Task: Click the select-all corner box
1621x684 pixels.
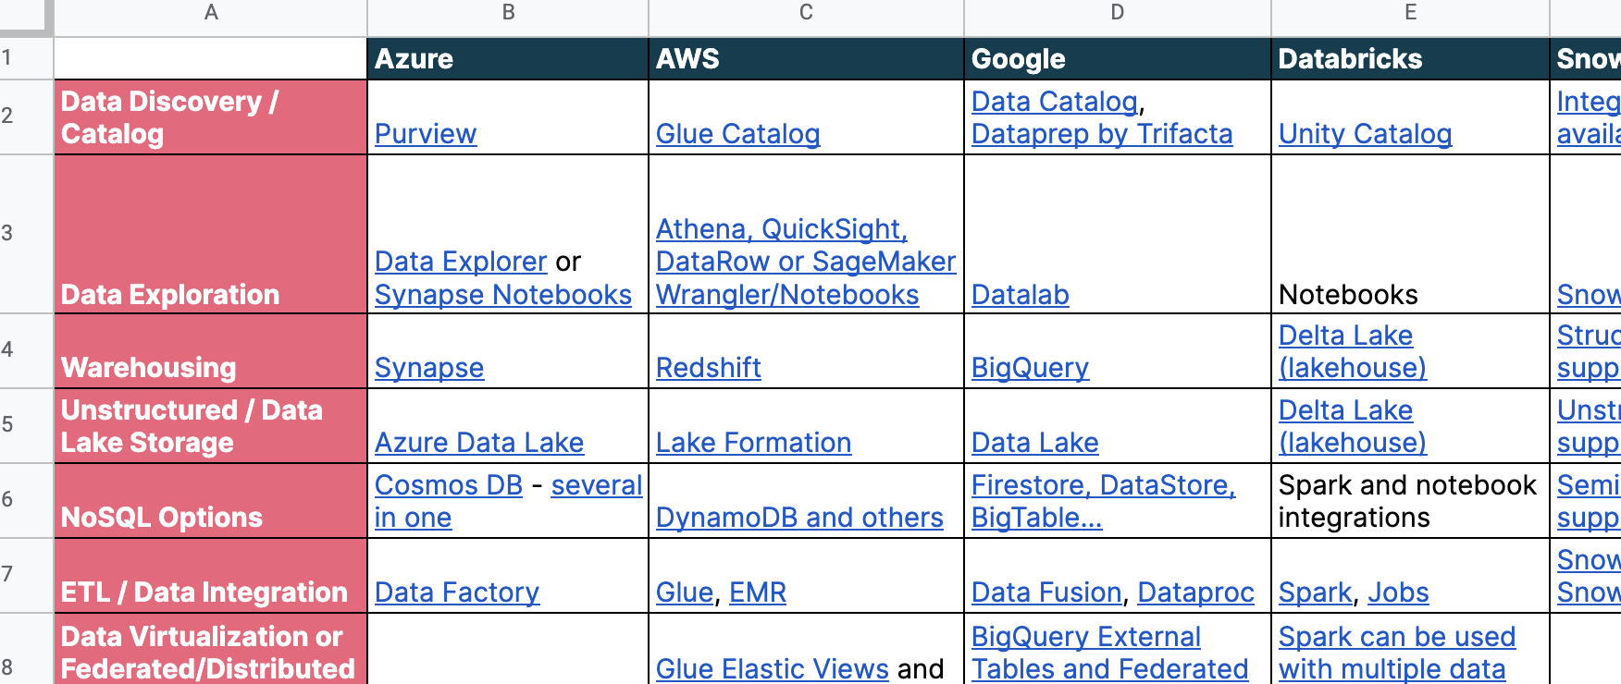Action: 26,17
